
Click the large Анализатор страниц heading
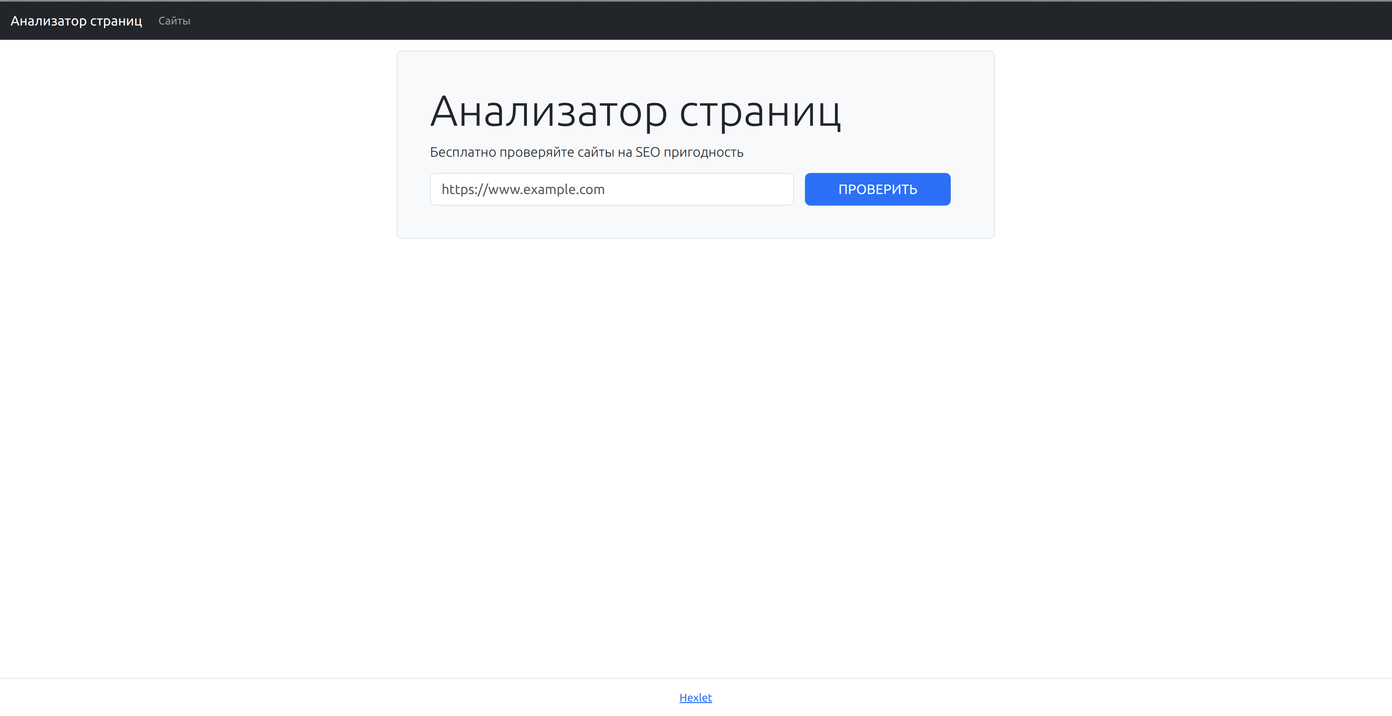[635, 112]
